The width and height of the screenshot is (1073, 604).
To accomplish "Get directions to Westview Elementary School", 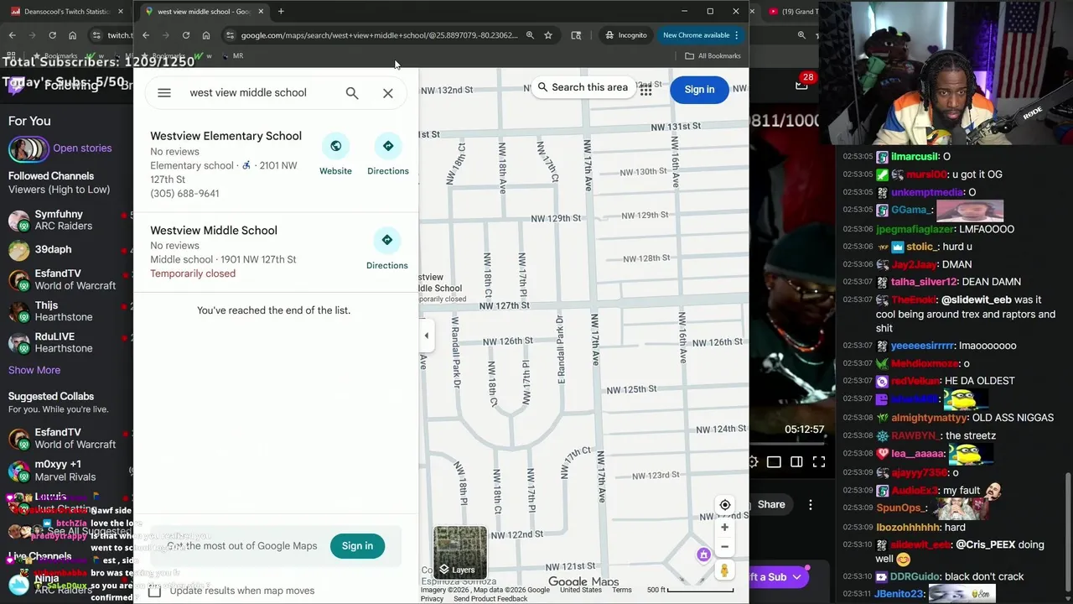I will pos(388,155).
